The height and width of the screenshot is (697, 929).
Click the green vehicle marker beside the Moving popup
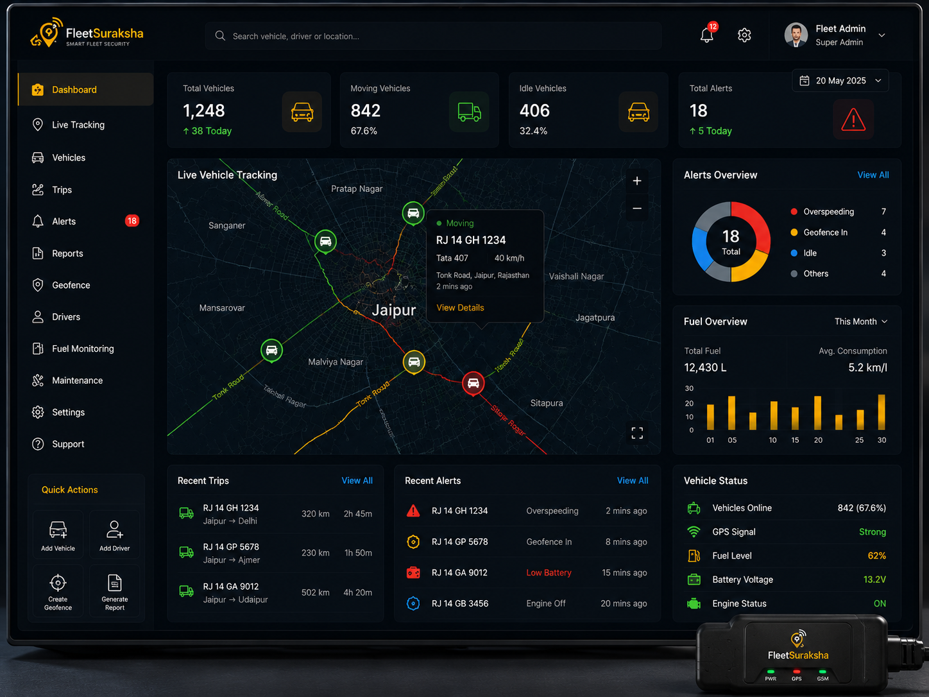point(413,213)
